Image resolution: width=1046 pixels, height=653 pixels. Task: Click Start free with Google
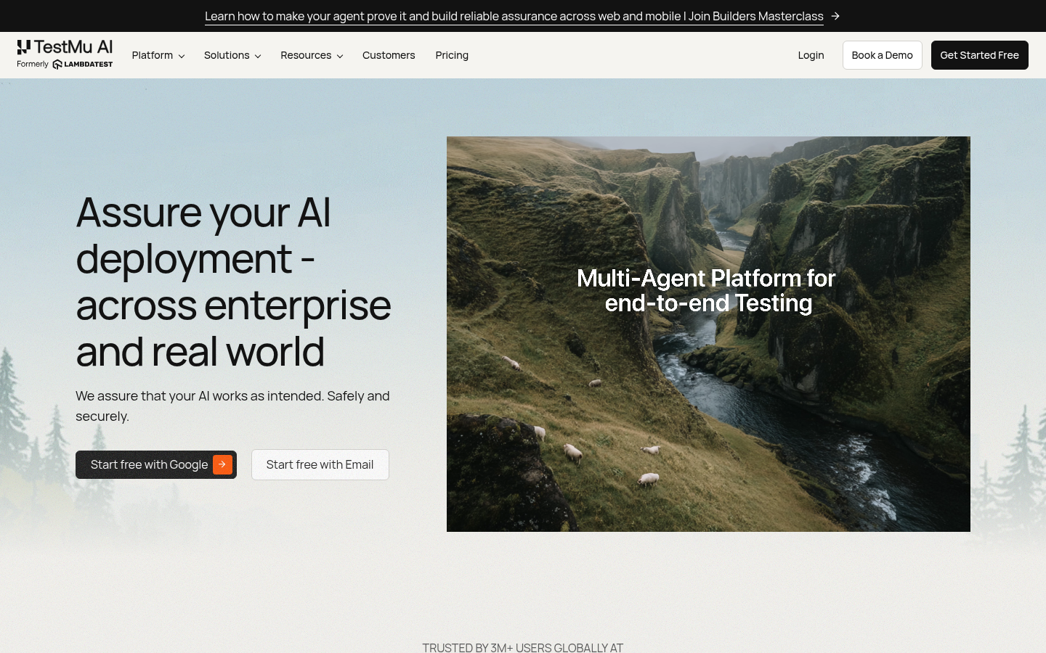point(156,464)
